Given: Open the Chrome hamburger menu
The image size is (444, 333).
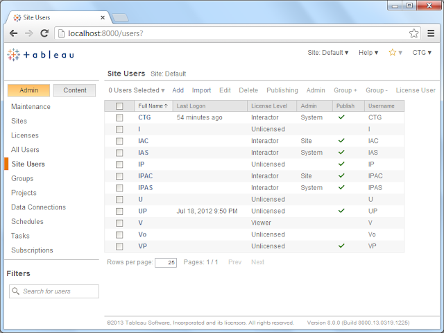Looking at the screenshot, I should click(431, 33).
